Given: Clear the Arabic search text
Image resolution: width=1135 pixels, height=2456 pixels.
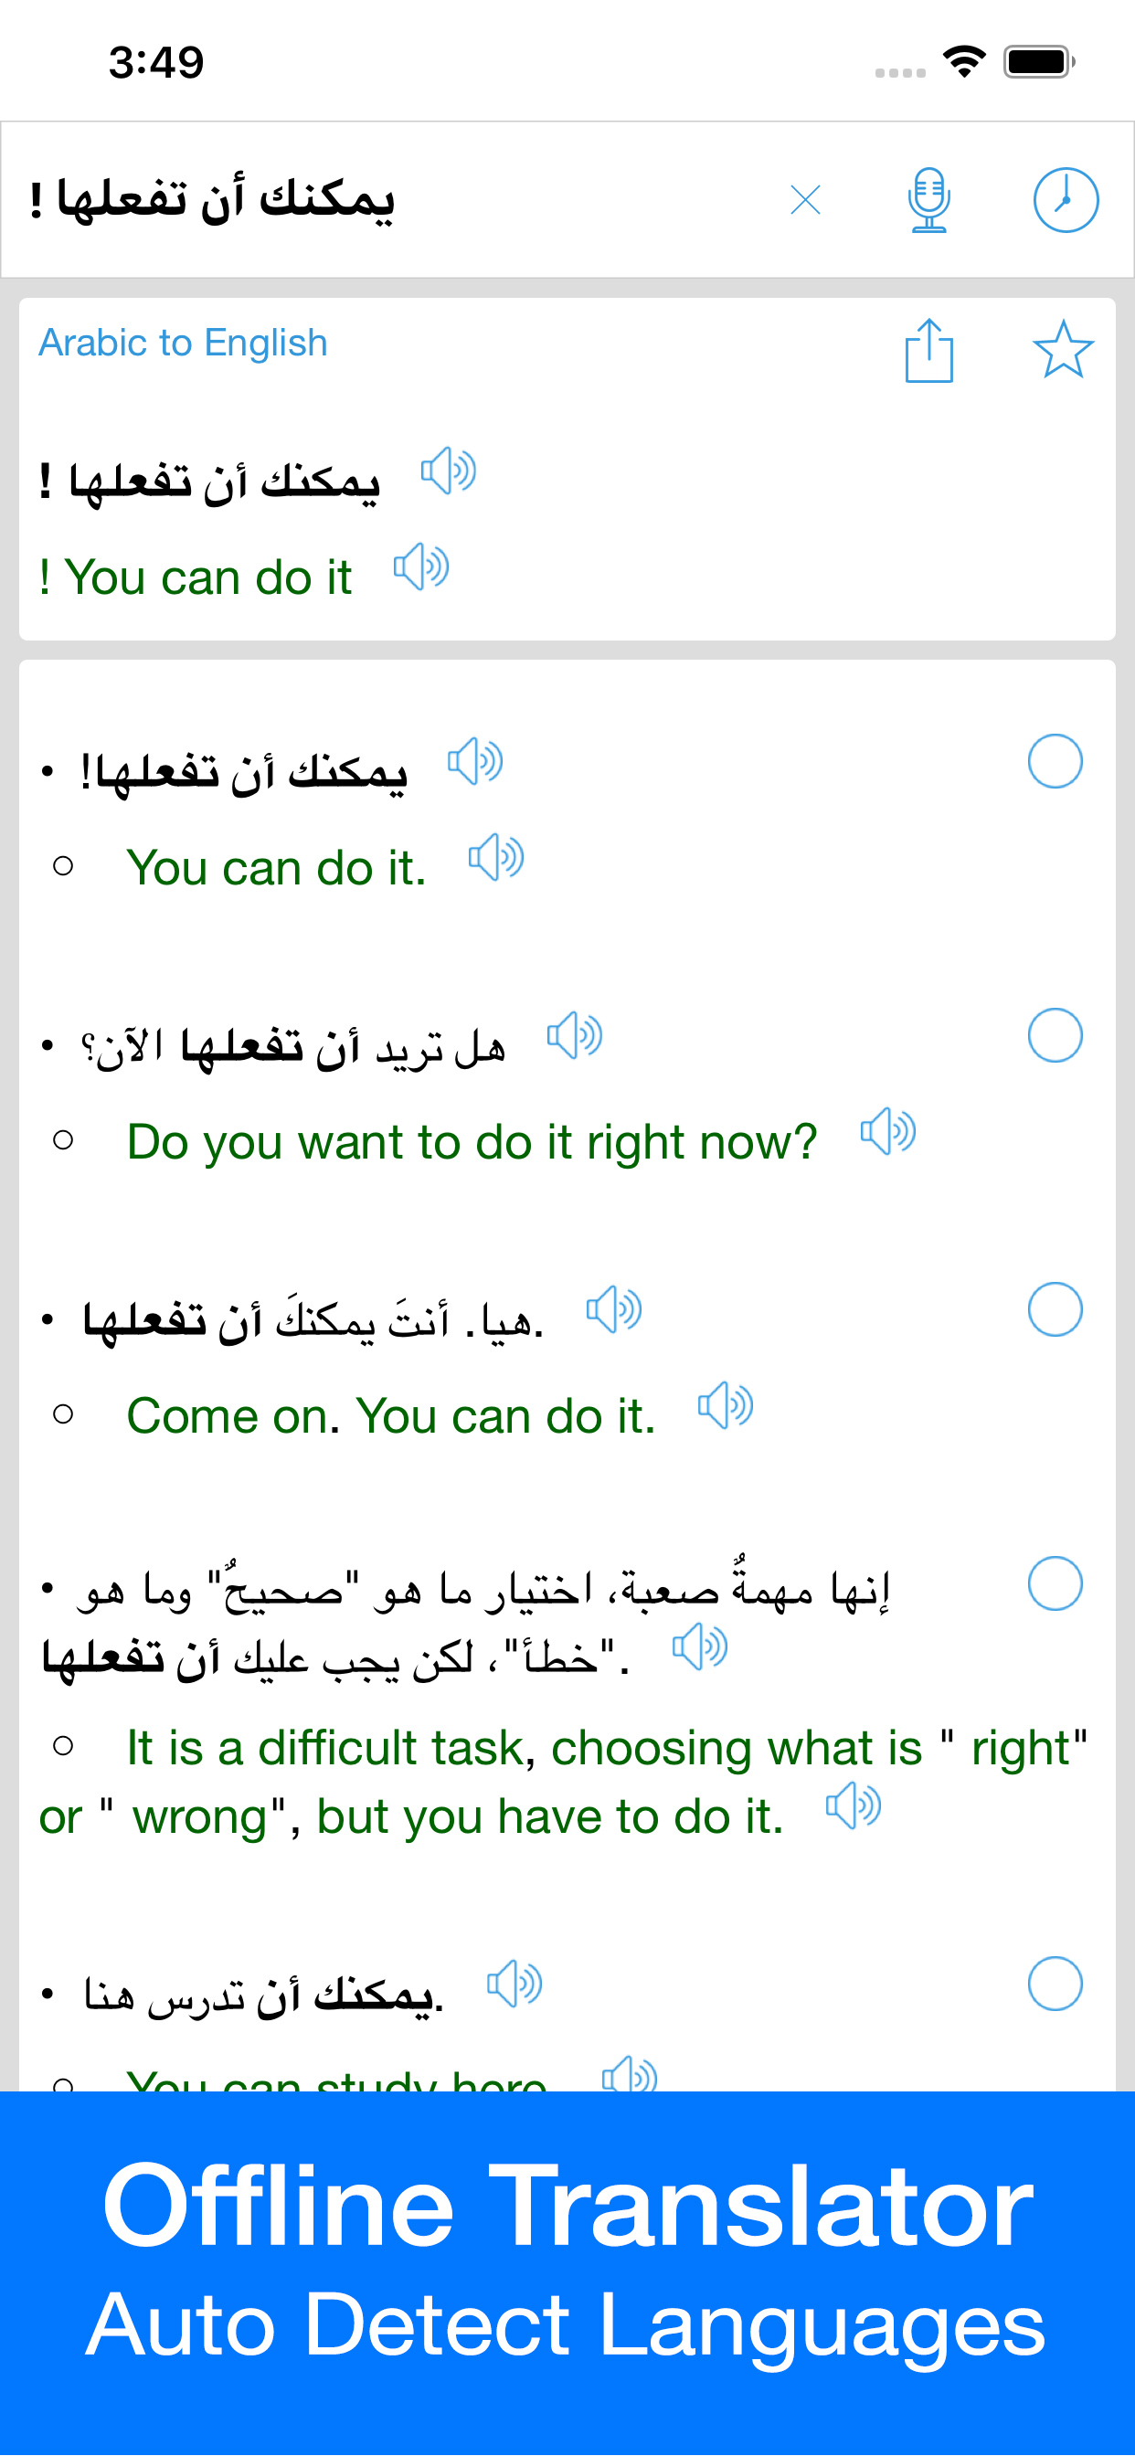Looking at the screenshot, I should click(x=806, y=200).
